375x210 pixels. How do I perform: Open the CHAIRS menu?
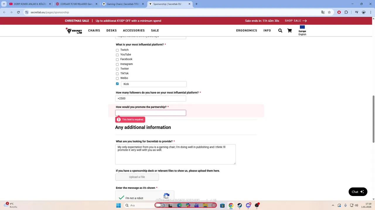[94, 30]
